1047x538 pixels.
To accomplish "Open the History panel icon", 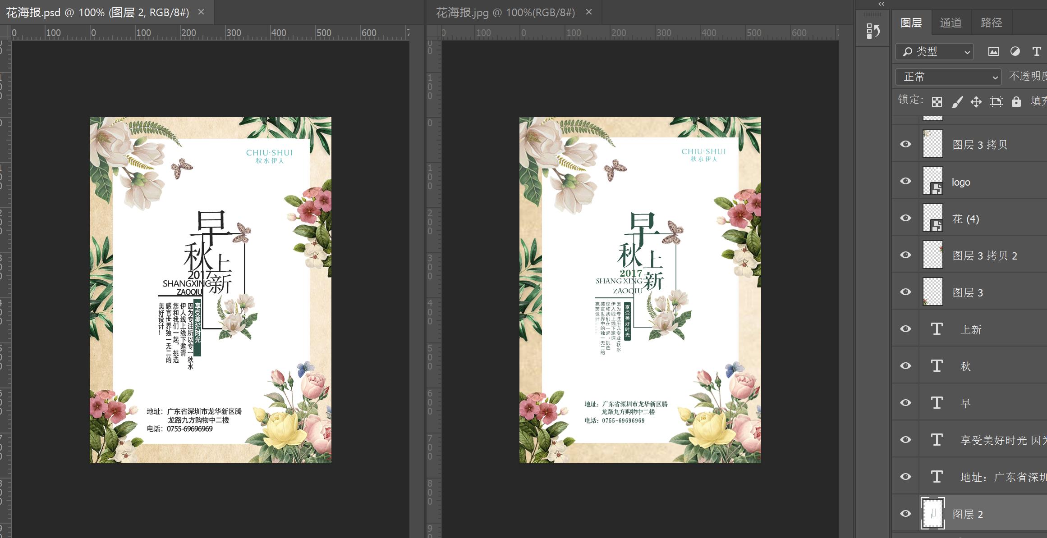I will click(x=873, y=31).
